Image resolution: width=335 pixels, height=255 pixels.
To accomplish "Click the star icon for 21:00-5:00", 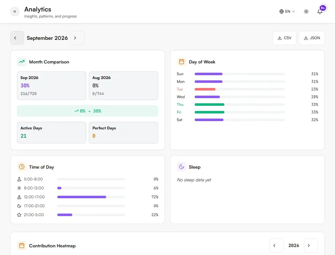I will (19, 215).
